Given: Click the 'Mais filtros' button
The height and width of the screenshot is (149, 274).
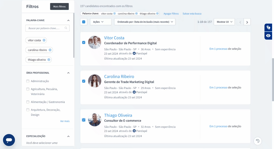Looking at the screenshot, I should [59, 7].
